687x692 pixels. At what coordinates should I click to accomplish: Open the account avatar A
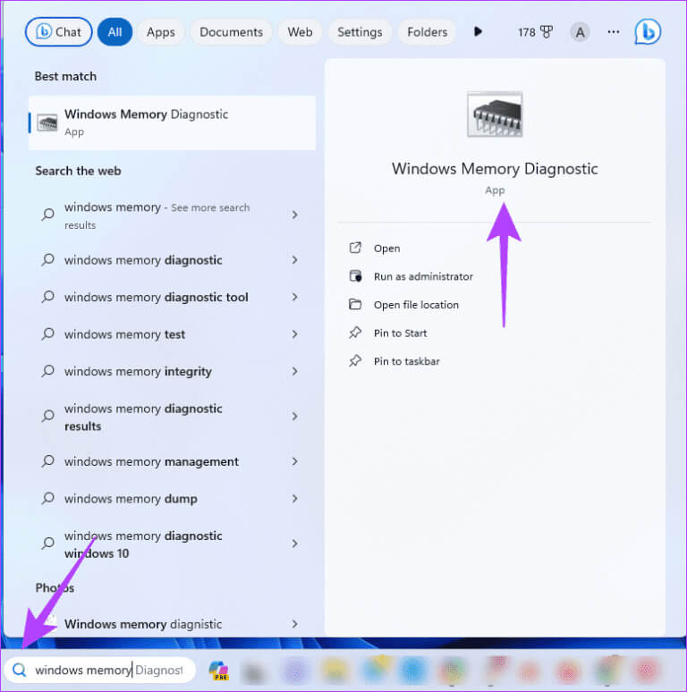(580, 32)
